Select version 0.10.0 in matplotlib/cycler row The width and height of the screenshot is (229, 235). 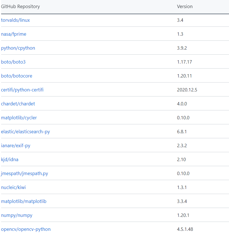point(183,118)
